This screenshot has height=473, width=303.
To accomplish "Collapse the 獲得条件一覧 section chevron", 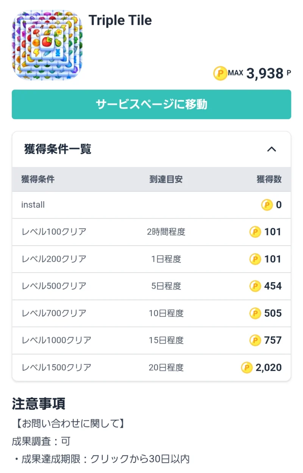I will pos(272,149).
